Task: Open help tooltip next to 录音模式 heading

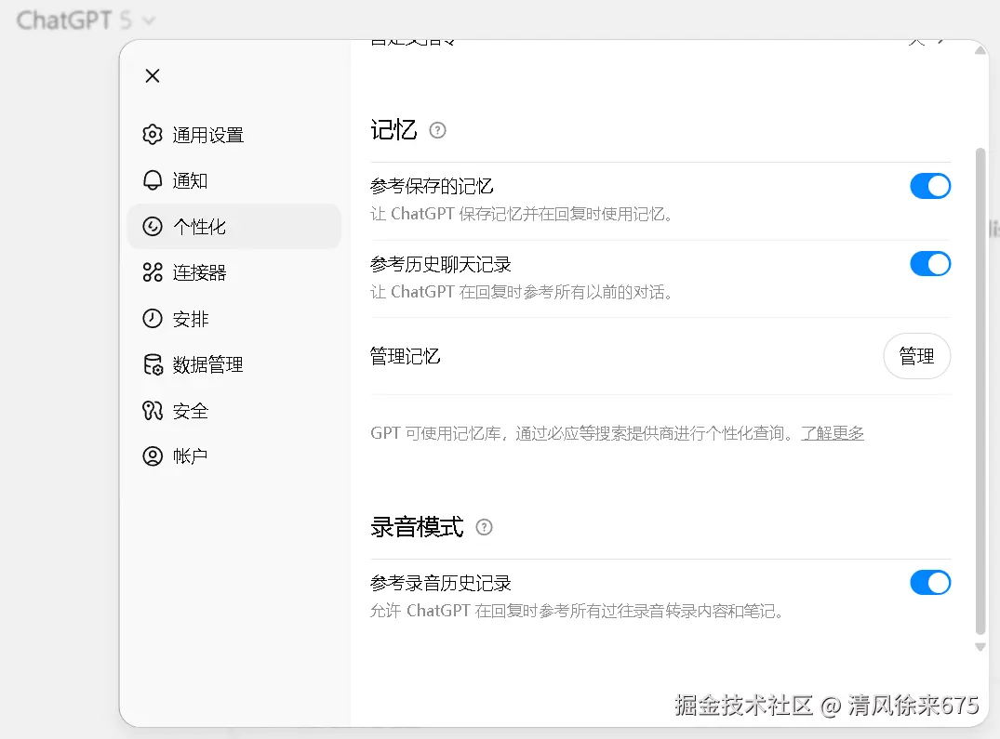Action: 484,527
